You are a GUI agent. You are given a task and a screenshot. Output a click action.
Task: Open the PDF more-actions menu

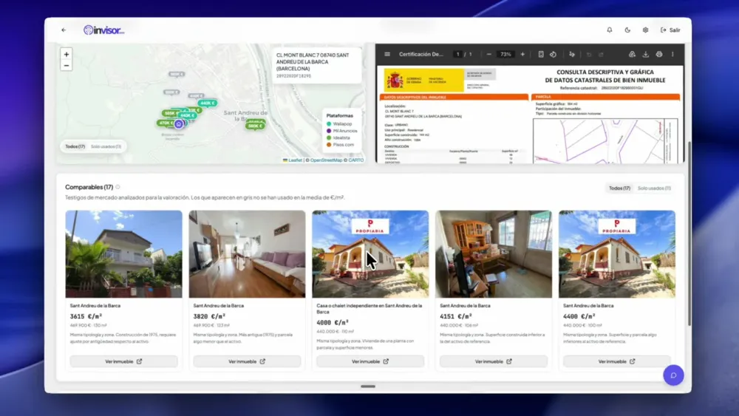pyautogui.click(x=672, y=54)
